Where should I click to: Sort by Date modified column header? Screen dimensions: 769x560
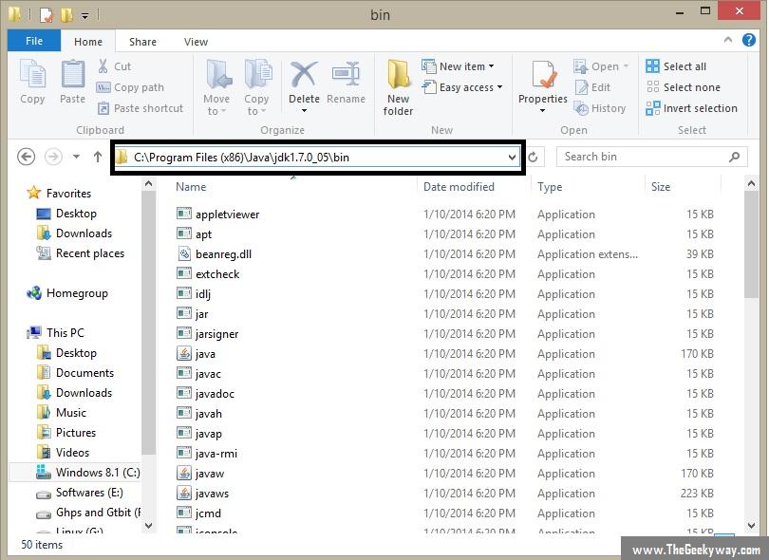click(460, 187)
